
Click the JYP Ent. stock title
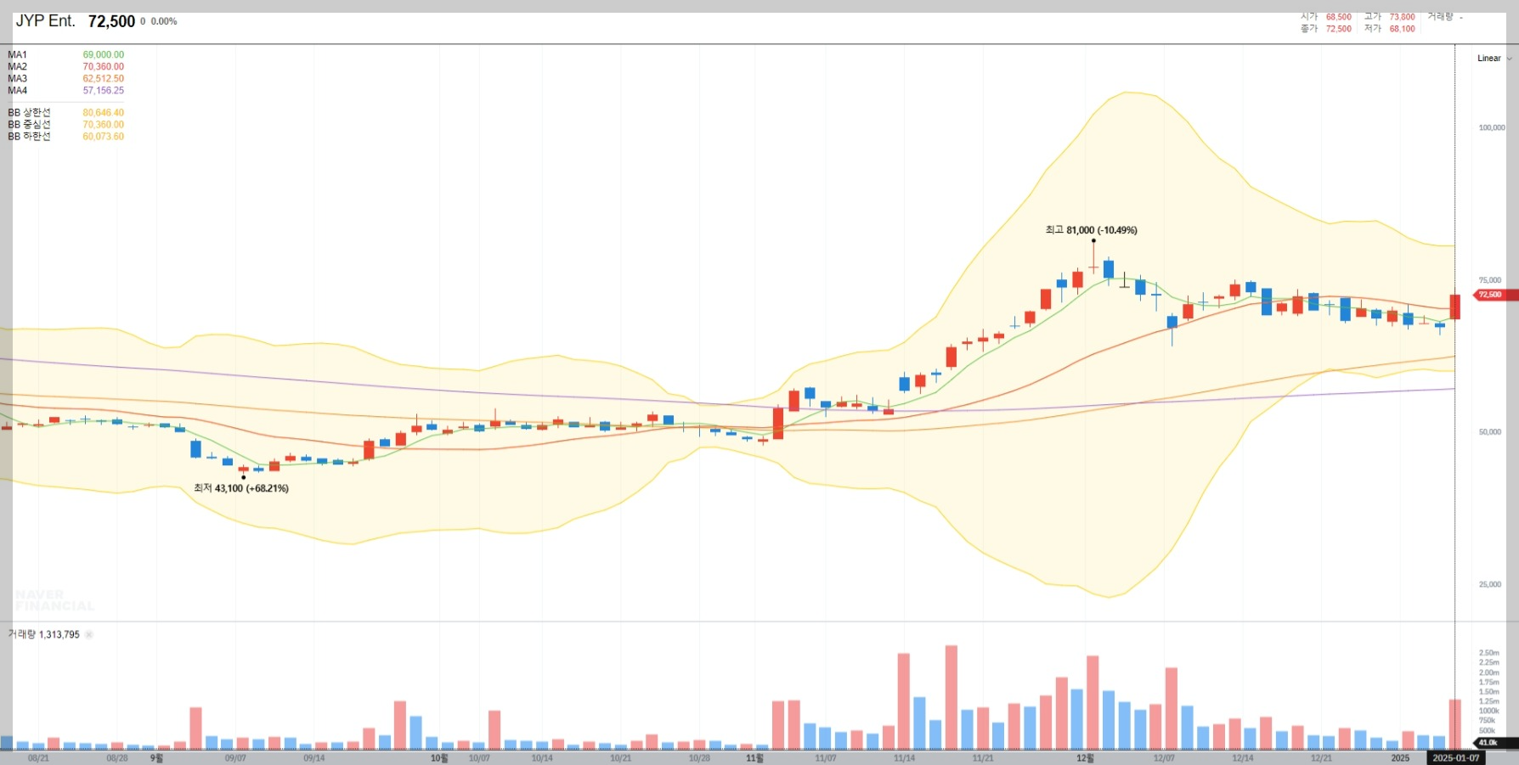(x=45, y=21)
